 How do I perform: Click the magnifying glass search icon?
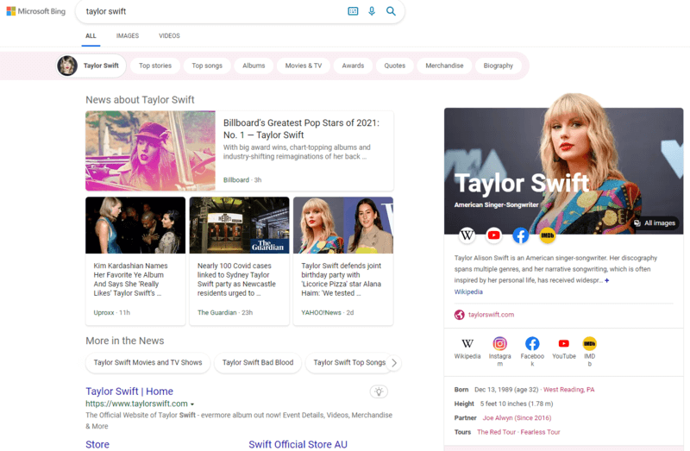click(391, 11)
